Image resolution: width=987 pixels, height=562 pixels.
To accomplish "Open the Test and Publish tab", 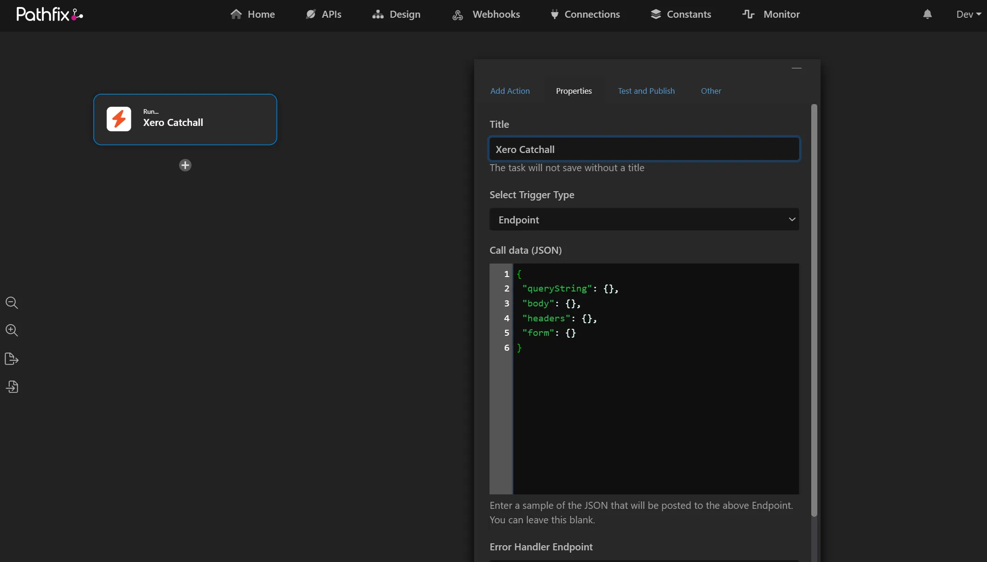I will [646, 91].
